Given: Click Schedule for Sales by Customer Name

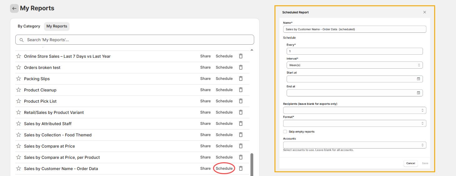Looking at the screenshot, I should (x=224, y=169).
